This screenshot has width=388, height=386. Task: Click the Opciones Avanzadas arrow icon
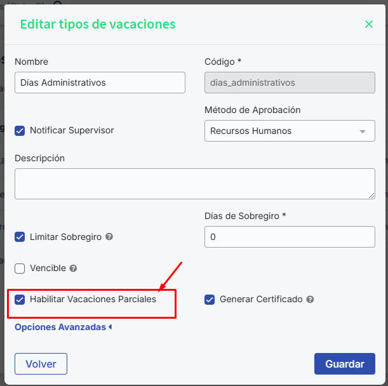coord(110,328)
